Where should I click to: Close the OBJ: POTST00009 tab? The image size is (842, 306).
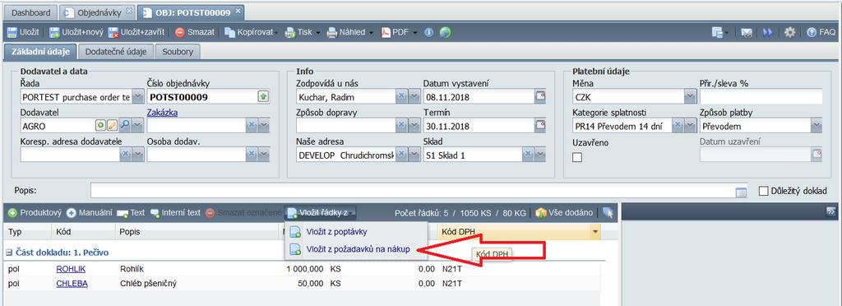coord(238,12)
